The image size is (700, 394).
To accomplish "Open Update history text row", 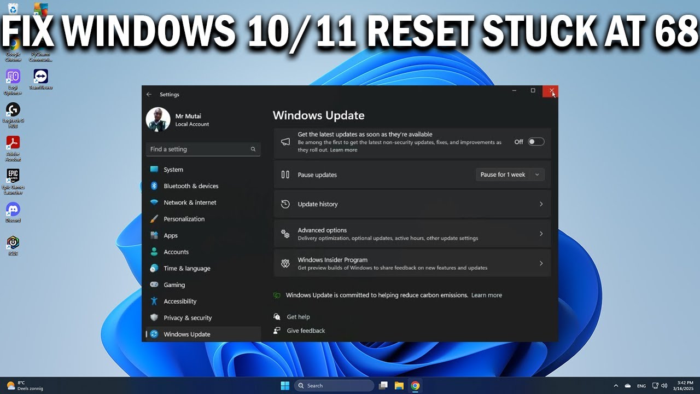I will (x=412, y=204).
